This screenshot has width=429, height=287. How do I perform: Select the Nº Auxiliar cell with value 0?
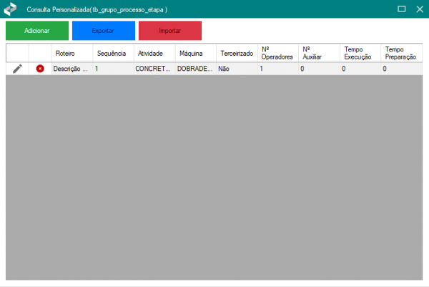pyautogui.click(x=320, y=69)
